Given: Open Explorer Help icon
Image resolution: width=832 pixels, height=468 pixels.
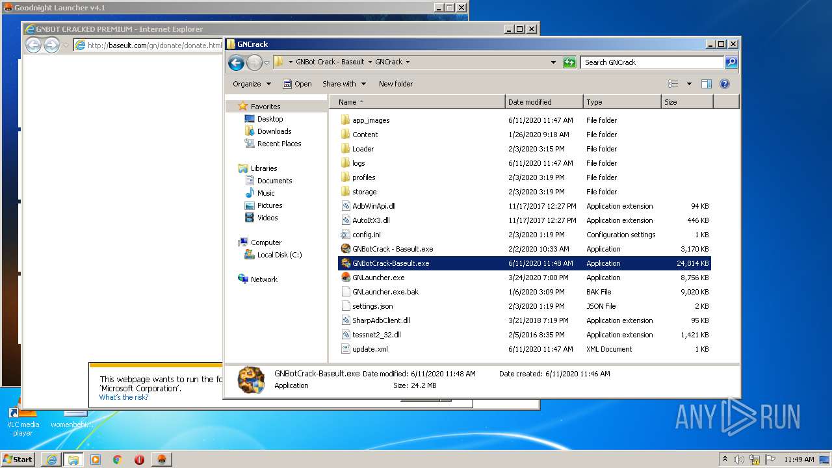Looking at the screenshot, I should (725, 84).
